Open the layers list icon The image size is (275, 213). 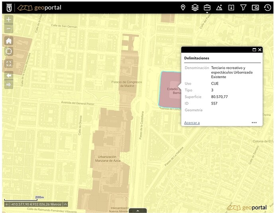point(195,8)
